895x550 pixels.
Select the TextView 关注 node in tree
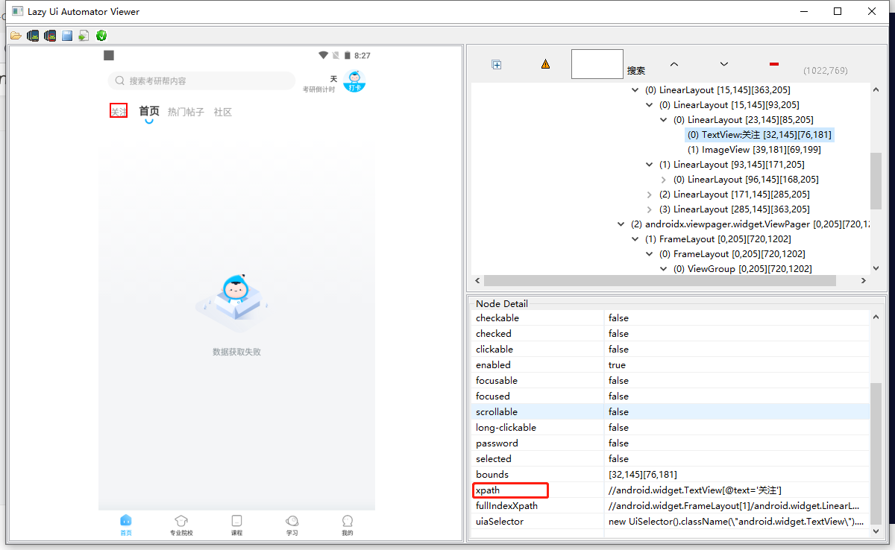(x=759, y=134)
